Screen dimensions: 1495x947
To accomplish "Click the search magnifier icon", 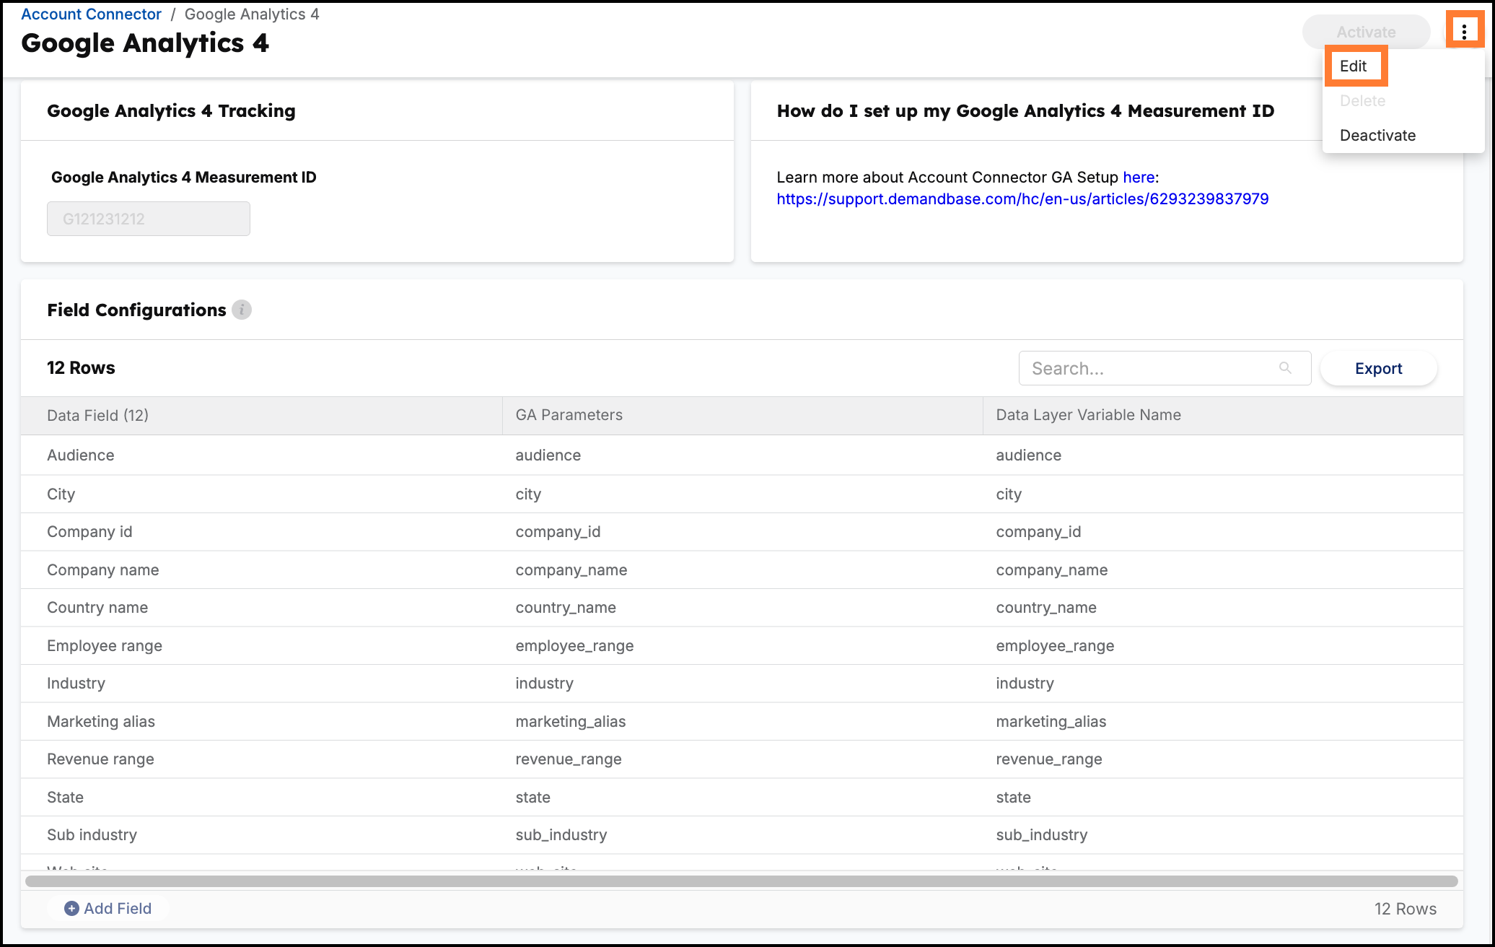I will (1285, 368).
